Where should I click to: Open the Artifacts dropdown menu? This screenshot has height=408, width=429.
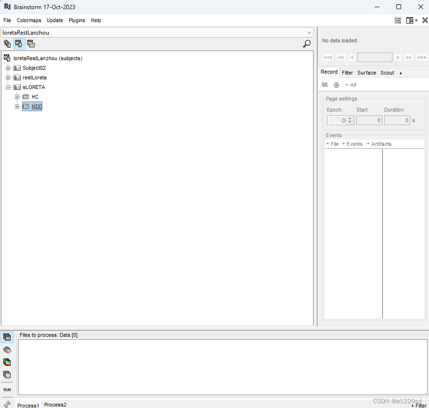379,144
